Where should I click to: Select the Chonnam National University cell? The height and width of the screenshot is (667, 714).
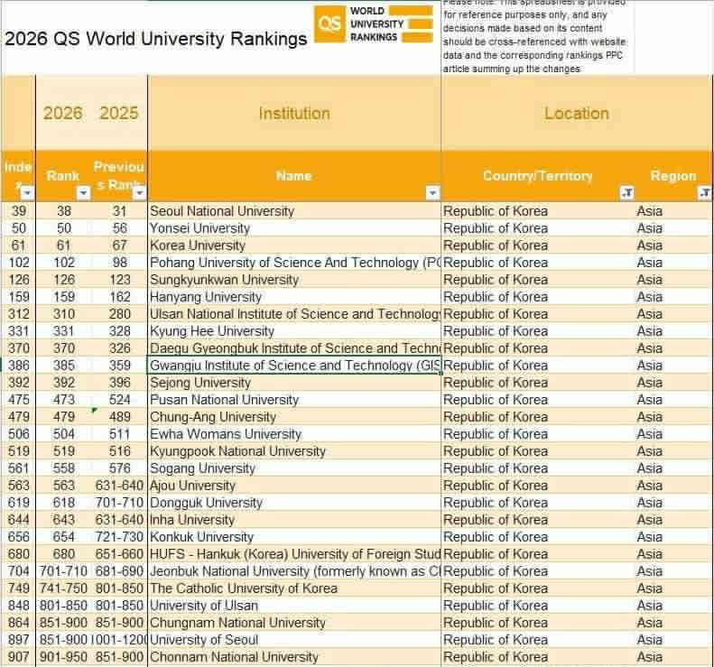point(234,657)
